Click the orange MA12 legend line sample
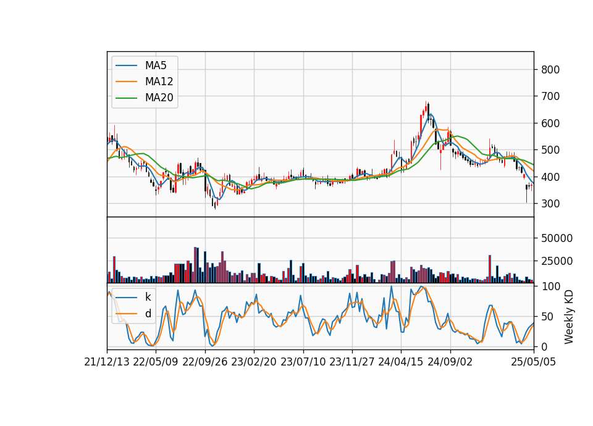The image size is (593, 426). pos(126,81)
